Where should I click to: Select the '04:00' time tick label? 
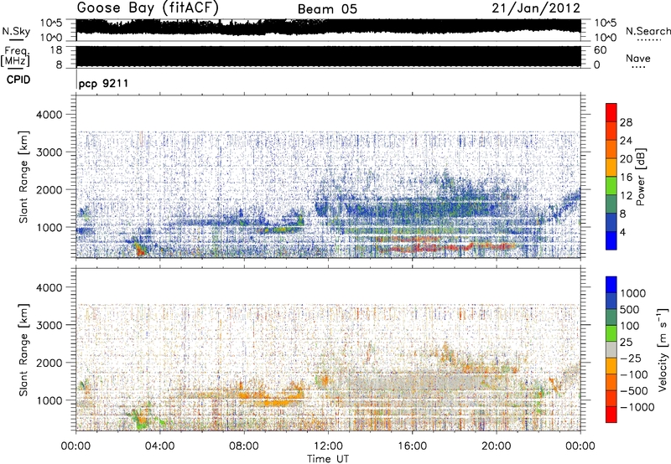[159, 446]
